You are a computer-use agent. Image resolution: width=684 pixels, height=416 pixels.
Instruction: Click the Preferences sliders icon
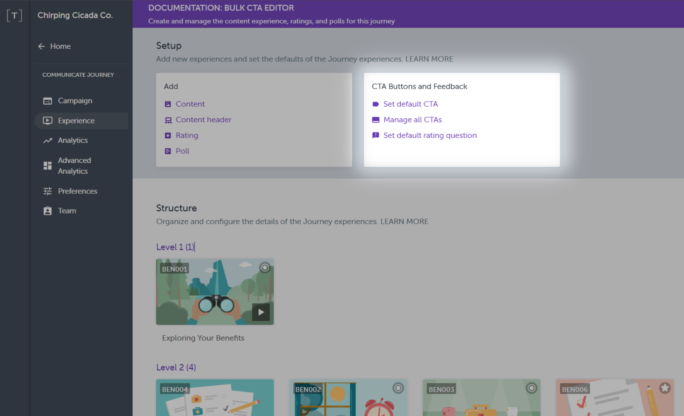[x=48, y=191]
